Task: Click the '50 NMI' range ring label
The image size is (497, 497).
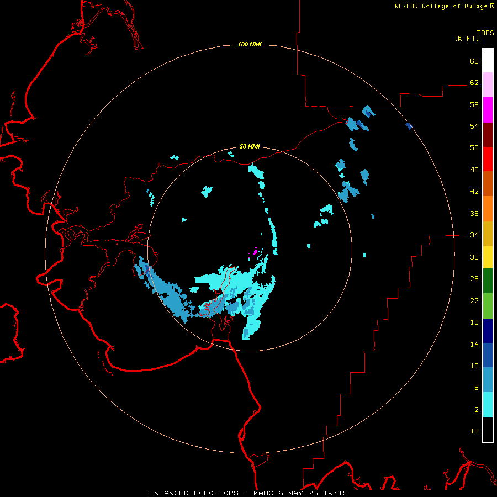Action: (250, 146)
